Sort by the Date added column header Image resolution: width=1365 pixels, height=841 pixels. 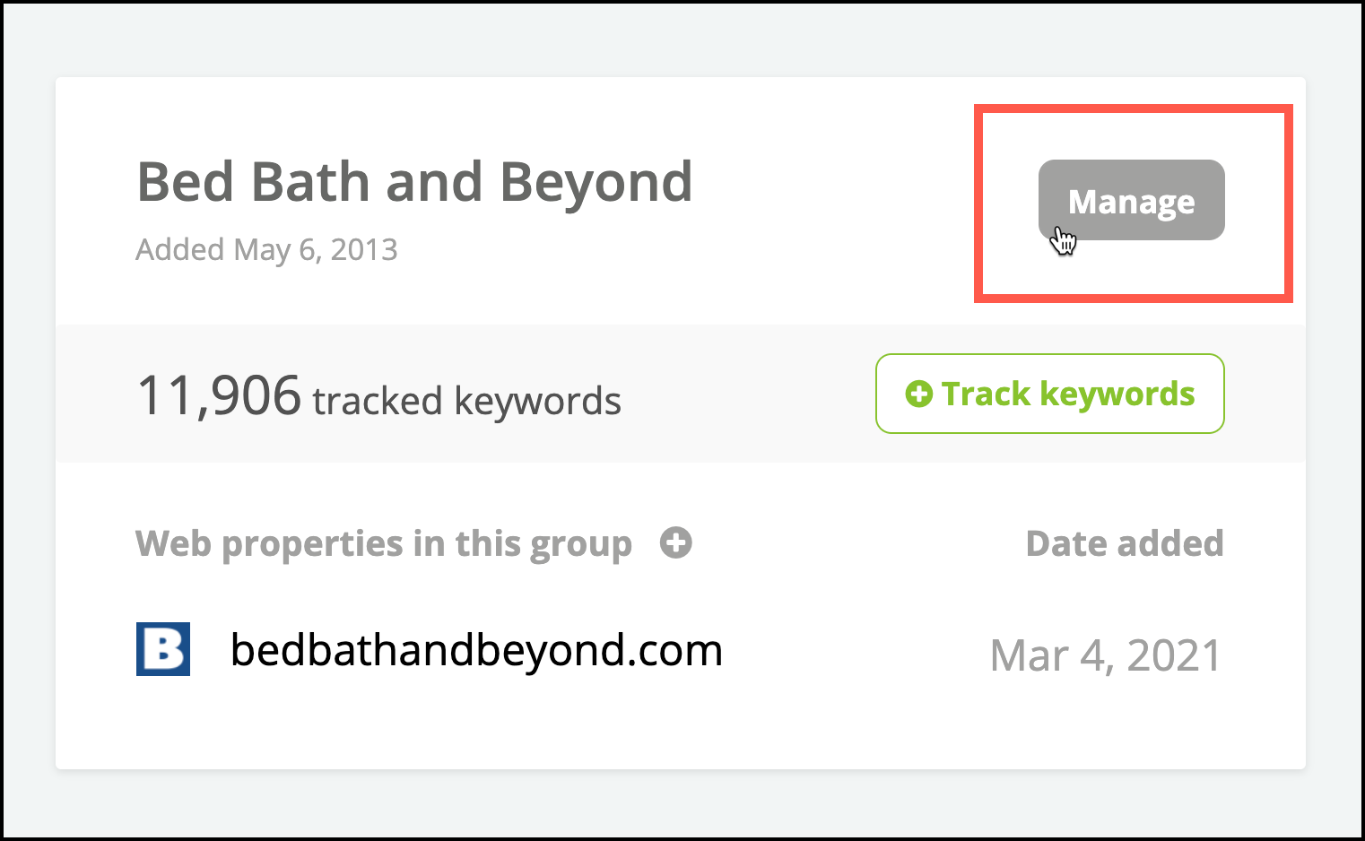click(x=1125, y=543)
